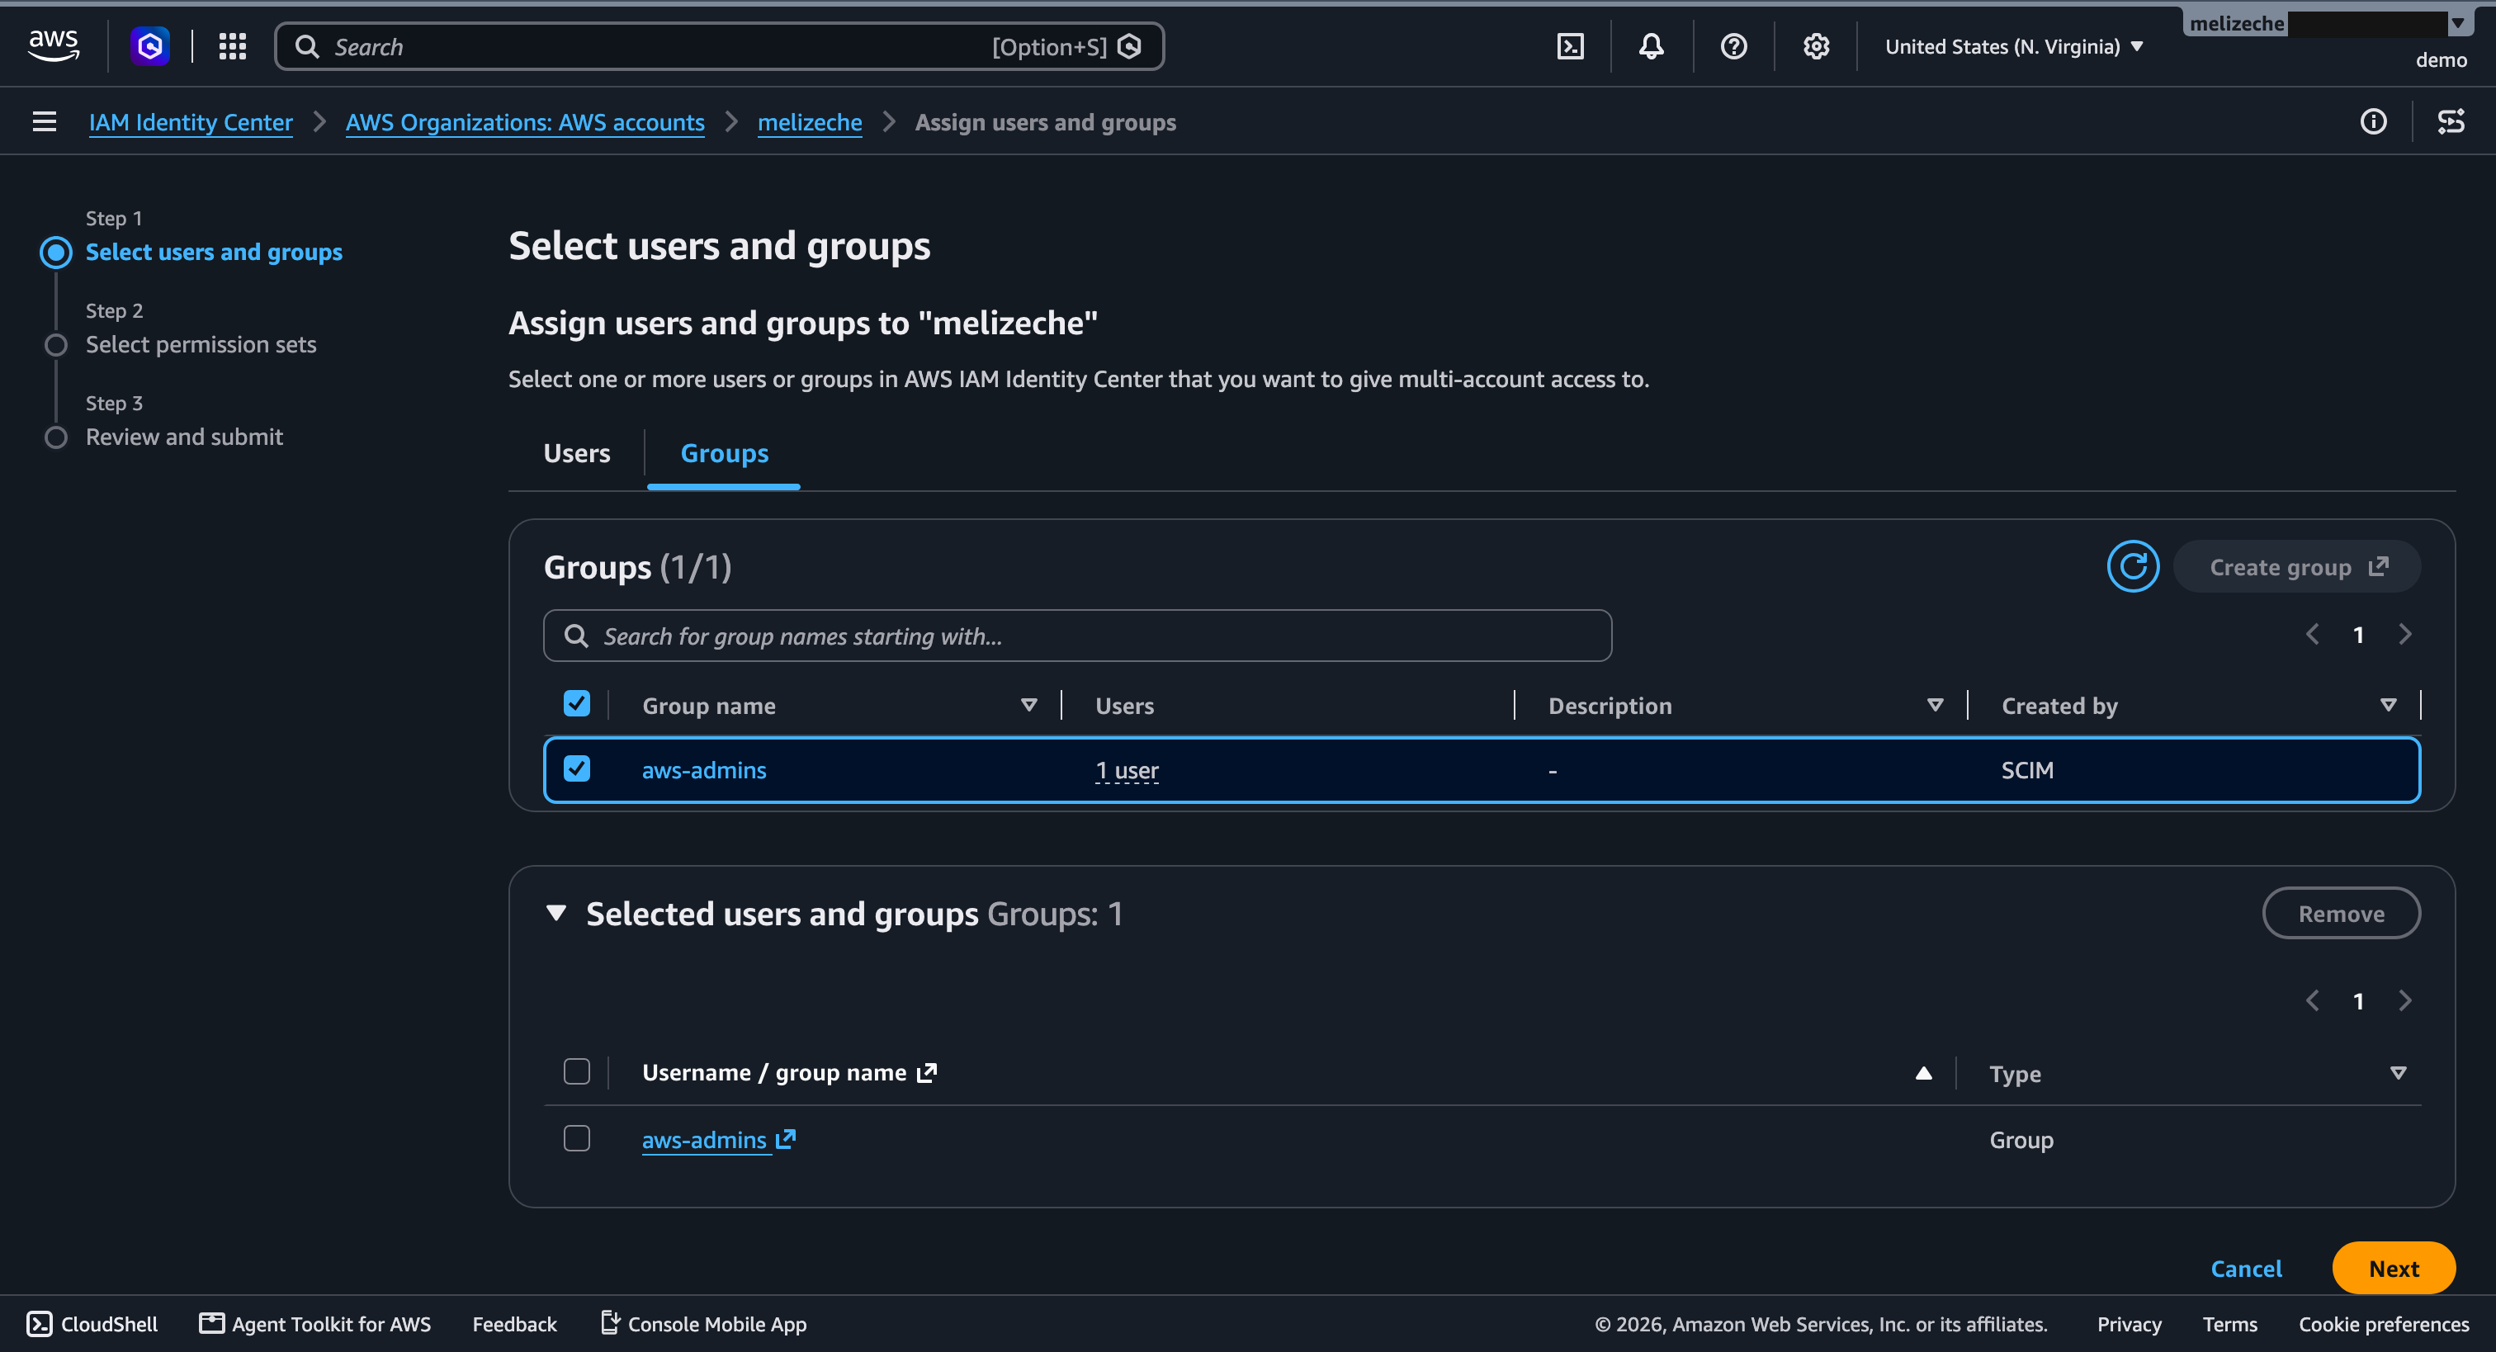This screenshot has width=2496, height=1352.
Task: Open the help question mark icon
Action: [1733, 45]
